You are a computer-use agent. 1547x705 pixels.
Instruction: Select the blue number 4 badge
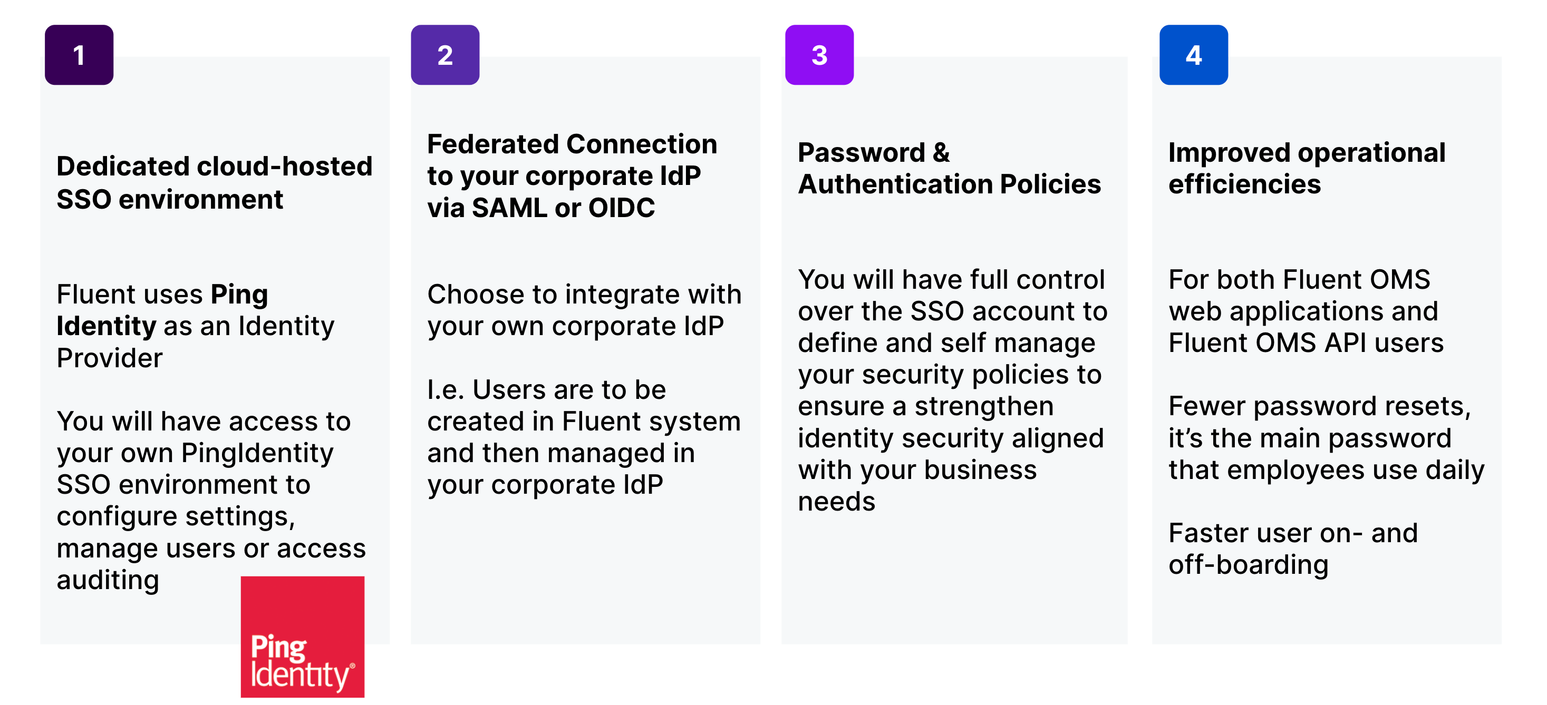(1193, 55)
